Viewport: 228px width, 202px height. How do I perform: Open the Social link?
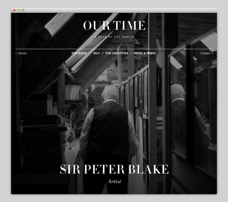tap(22, 53)
